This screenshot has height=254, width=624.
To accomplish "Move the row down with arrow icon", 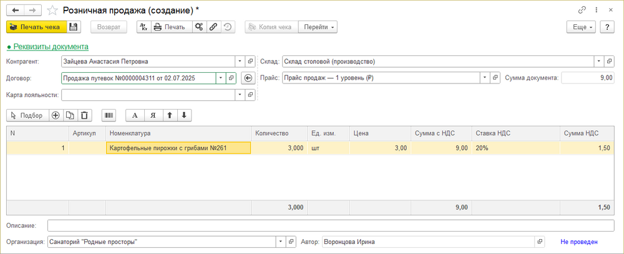I will (183, 115).
